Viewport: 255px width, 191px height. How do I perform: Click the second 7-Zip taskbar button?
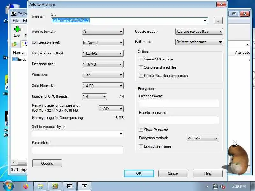pyautogui.click(x=84, y=186)
